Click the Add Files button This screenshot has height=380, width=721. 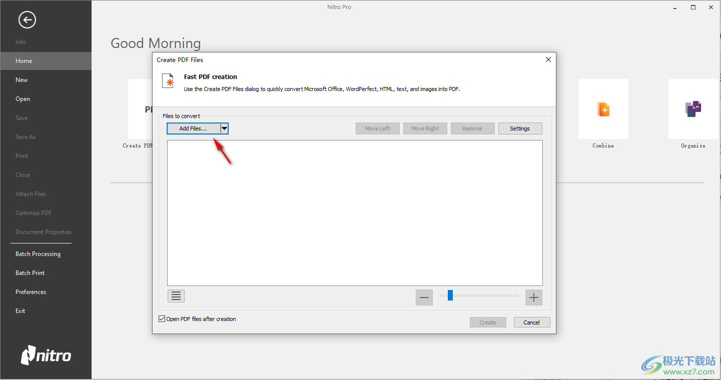(x=194, y=128)
